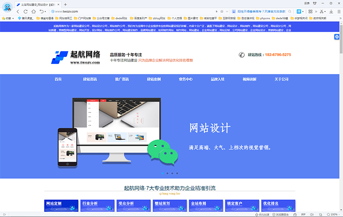Select the fourth carousel slide dot
The image size is (343, 217).
click(x=177, y=174)
